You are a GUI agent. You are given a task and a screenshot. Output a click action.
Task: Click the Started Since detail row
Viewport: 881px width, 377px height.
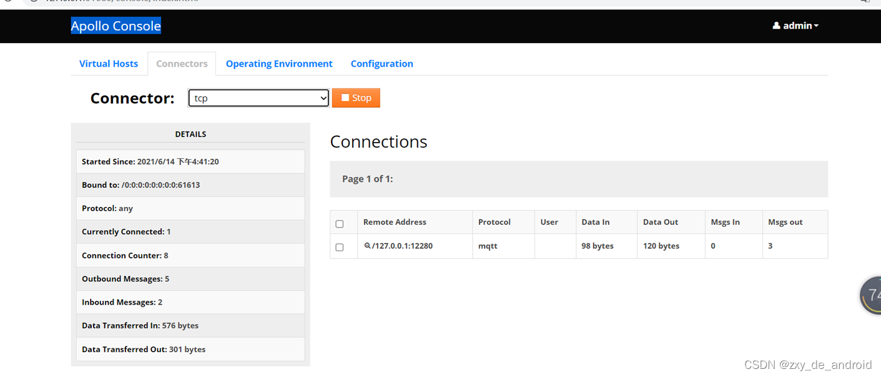coord(190,161)
